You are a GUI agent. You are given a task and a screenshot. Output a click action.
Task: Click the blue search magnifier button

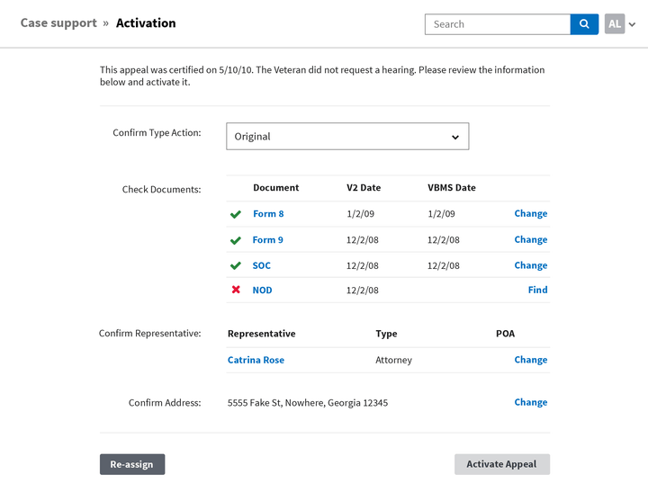(584, 24)
